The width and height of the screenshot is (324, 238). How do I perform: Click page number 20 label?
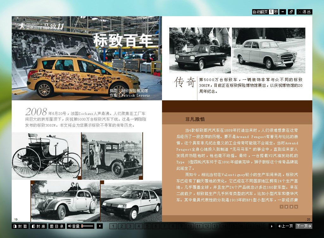[x=308, y=220]
